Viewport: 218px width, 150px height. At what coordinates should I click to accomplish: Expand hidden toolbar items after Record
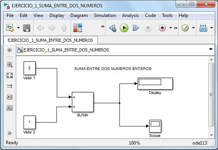[x=176, y=28]
